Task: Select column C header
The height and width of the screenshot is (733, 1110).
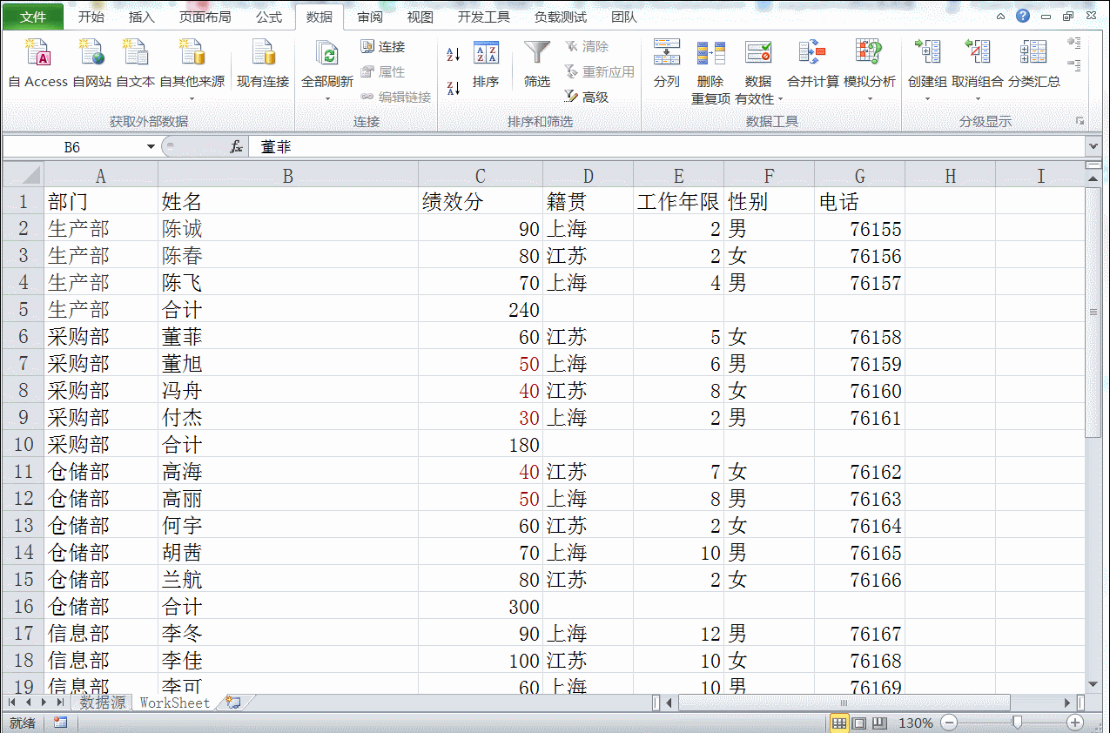Action: (x=481, y=176)
